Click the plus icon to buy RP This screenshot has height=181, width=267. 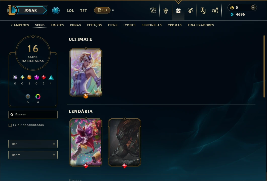tap(253, 8)
